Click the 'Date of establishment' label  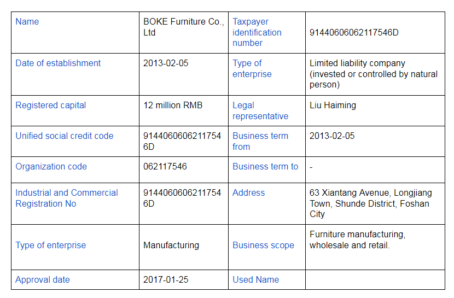tap(58, 63)
